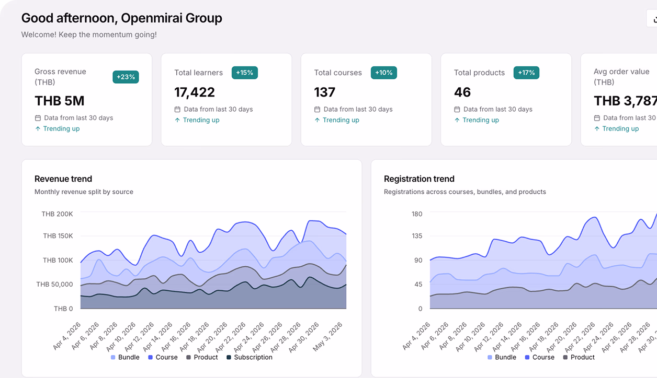Click calendar icon in Total products card
The image size is (657, 378).
(457, 110)
